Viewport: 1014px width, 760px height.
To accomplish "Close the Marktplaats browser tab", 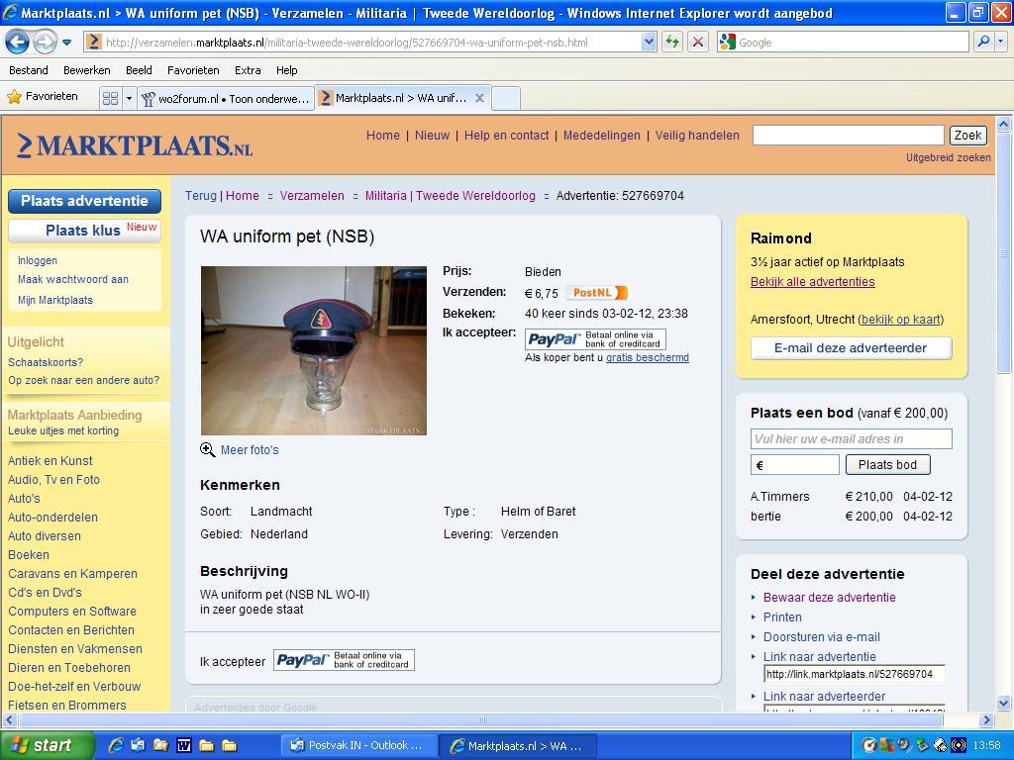I will click(479, 98).
